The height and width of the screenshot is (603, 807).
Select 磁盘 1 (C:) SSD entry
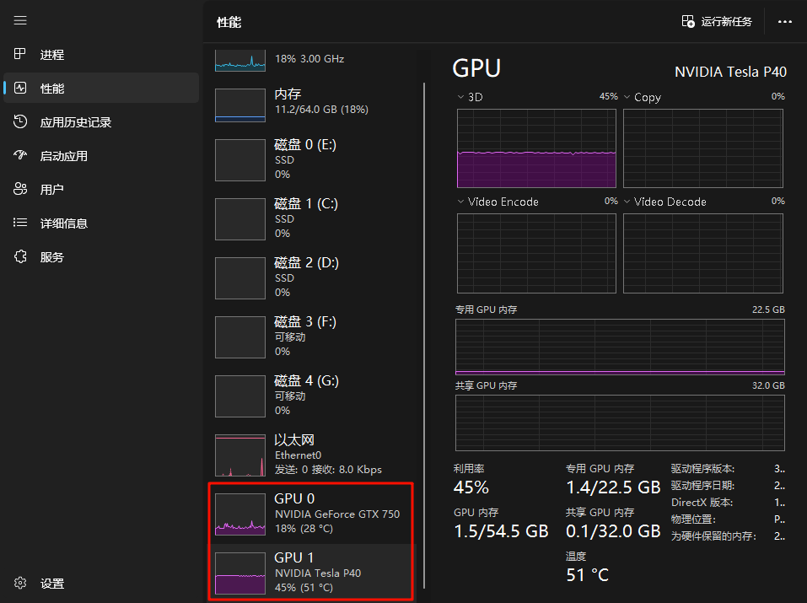312,218
